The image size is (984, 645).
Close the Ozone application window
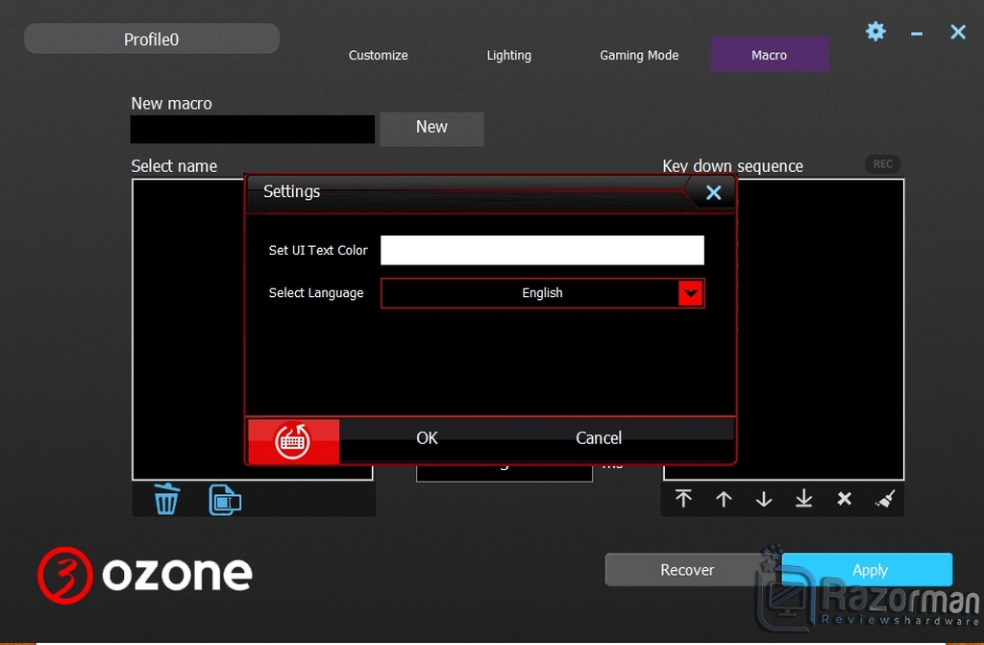click(958, 32)
